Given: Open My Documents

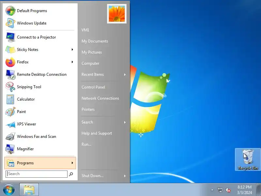Looking at the screenshot, I should tap(95, 41).
